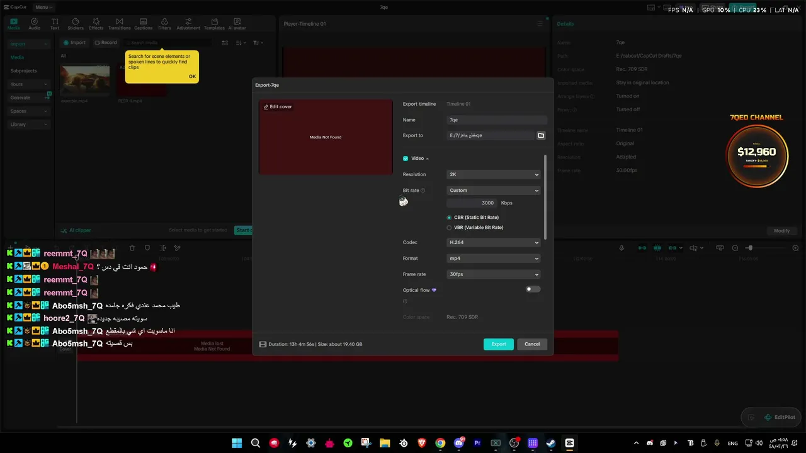The image size is (806, 453).
Task: Click the timeline microphone record icon
Action: 622,248
